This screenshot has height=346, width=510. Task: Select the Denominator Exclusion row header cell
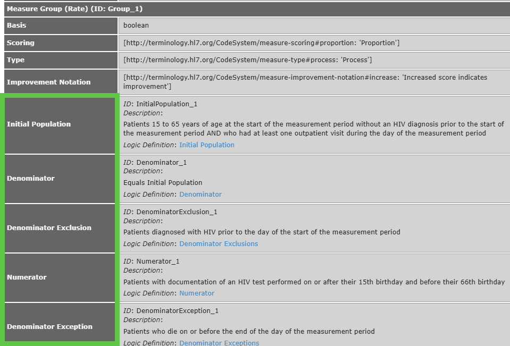(x=49, y=228)
